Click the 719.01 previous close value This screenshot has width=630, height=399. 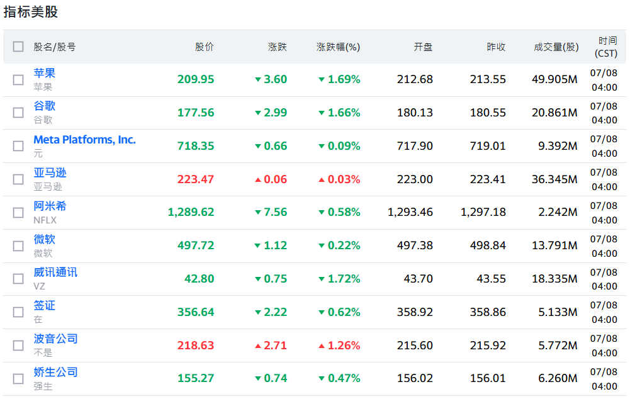tap(488, 146)
